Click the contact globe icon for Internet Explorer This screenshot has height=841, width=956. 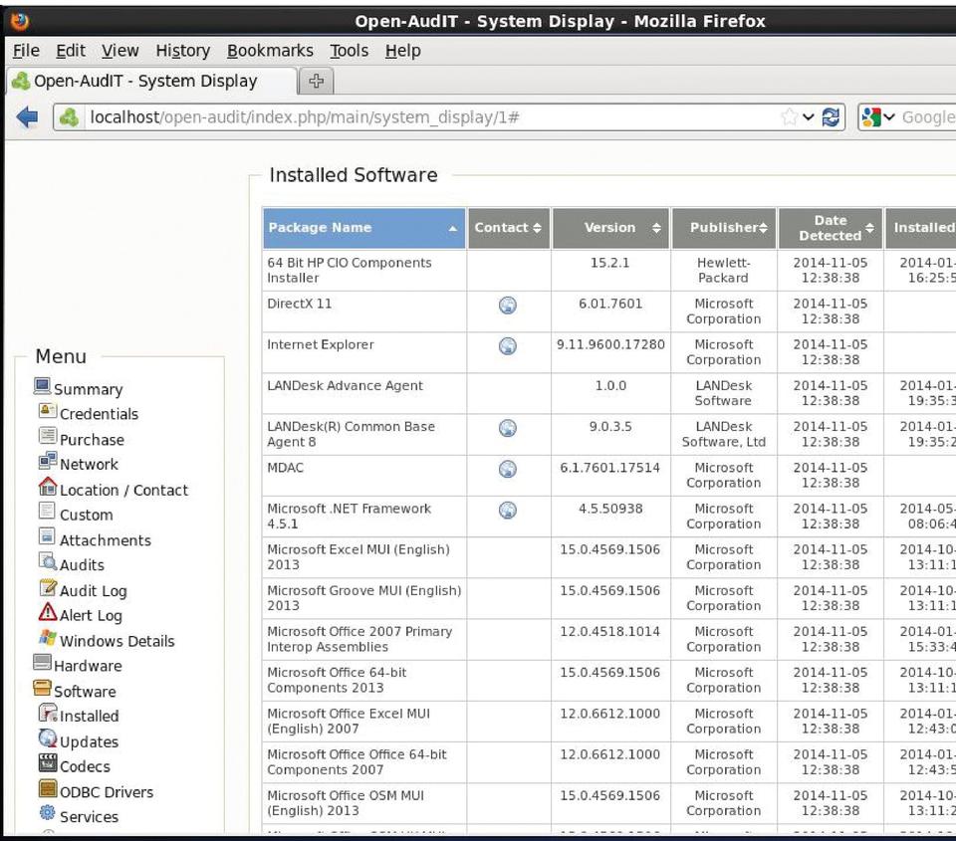point(507,346)
